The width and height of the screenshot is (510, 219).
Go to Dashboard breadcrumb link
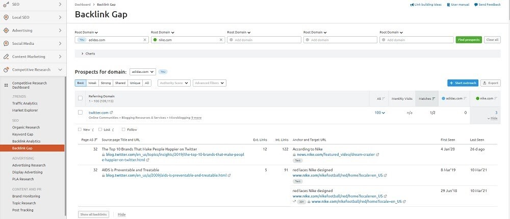(x=83, y=5)
